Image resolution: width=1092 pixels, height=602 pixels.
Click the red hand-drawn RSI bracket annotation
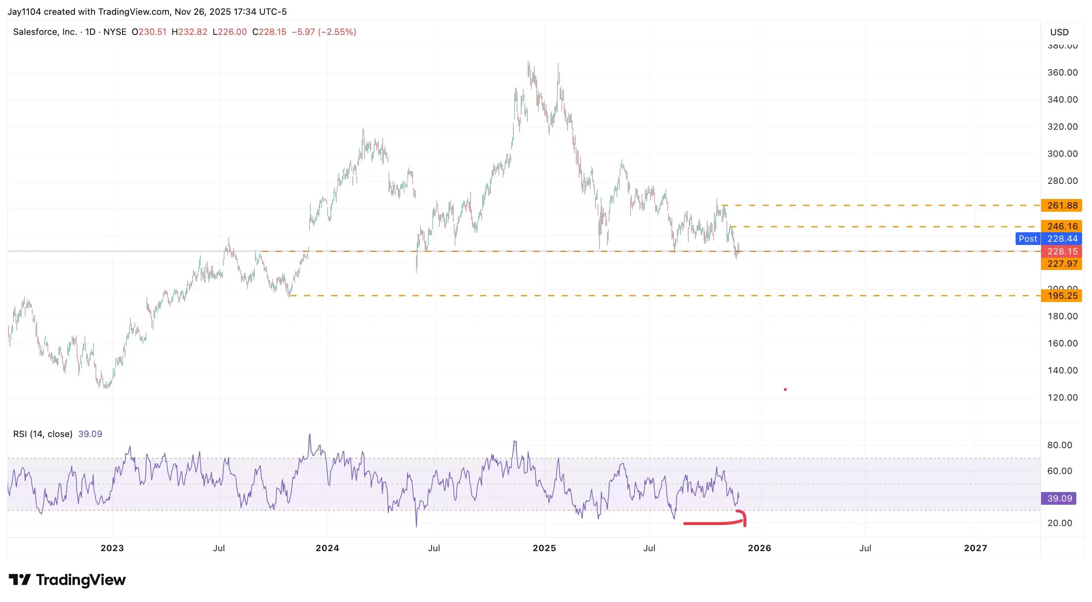tap(716, 523)
